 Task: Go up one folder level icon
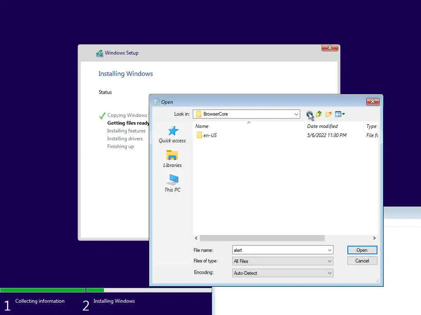319,114
